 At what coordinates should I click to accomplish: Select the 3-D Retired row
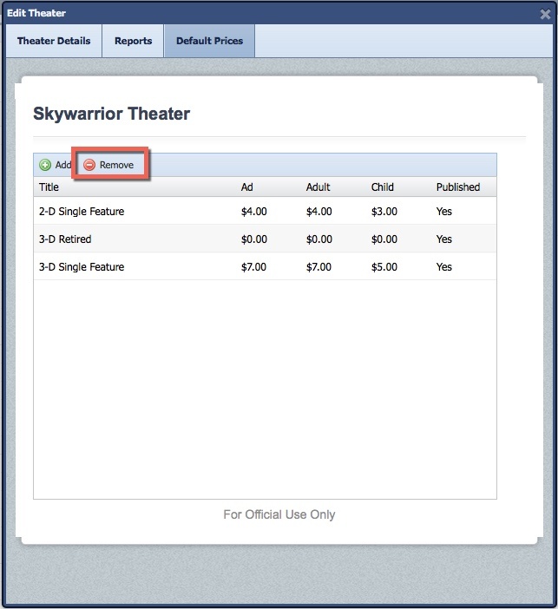point(65,239)
